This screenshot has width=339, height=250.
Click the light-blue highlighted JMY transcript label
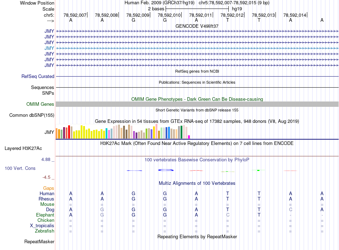49,48
